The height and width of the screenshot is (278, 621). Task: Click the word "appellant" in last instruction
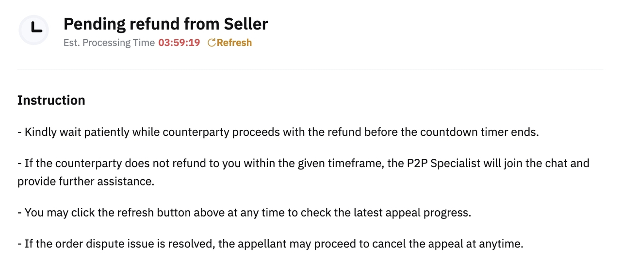click(264, 244)
